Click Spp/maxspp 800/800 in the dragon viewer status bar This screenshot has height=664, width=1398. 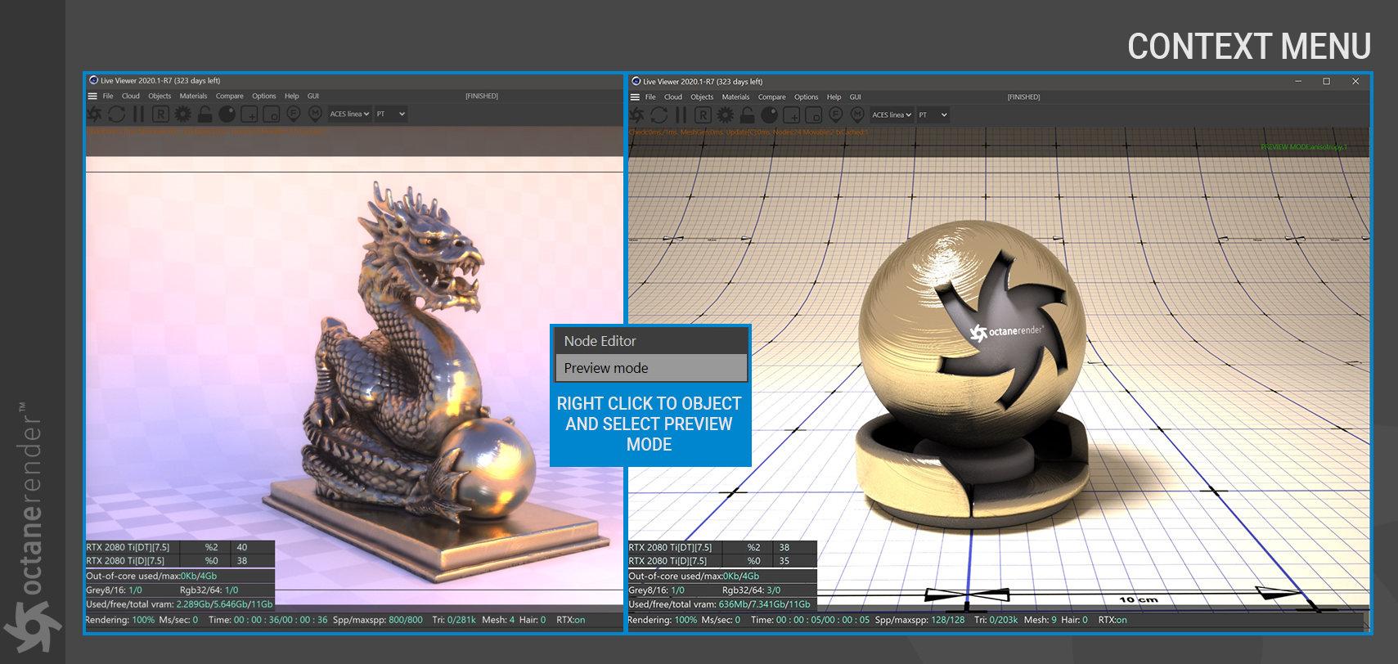[x=378, y=620]
